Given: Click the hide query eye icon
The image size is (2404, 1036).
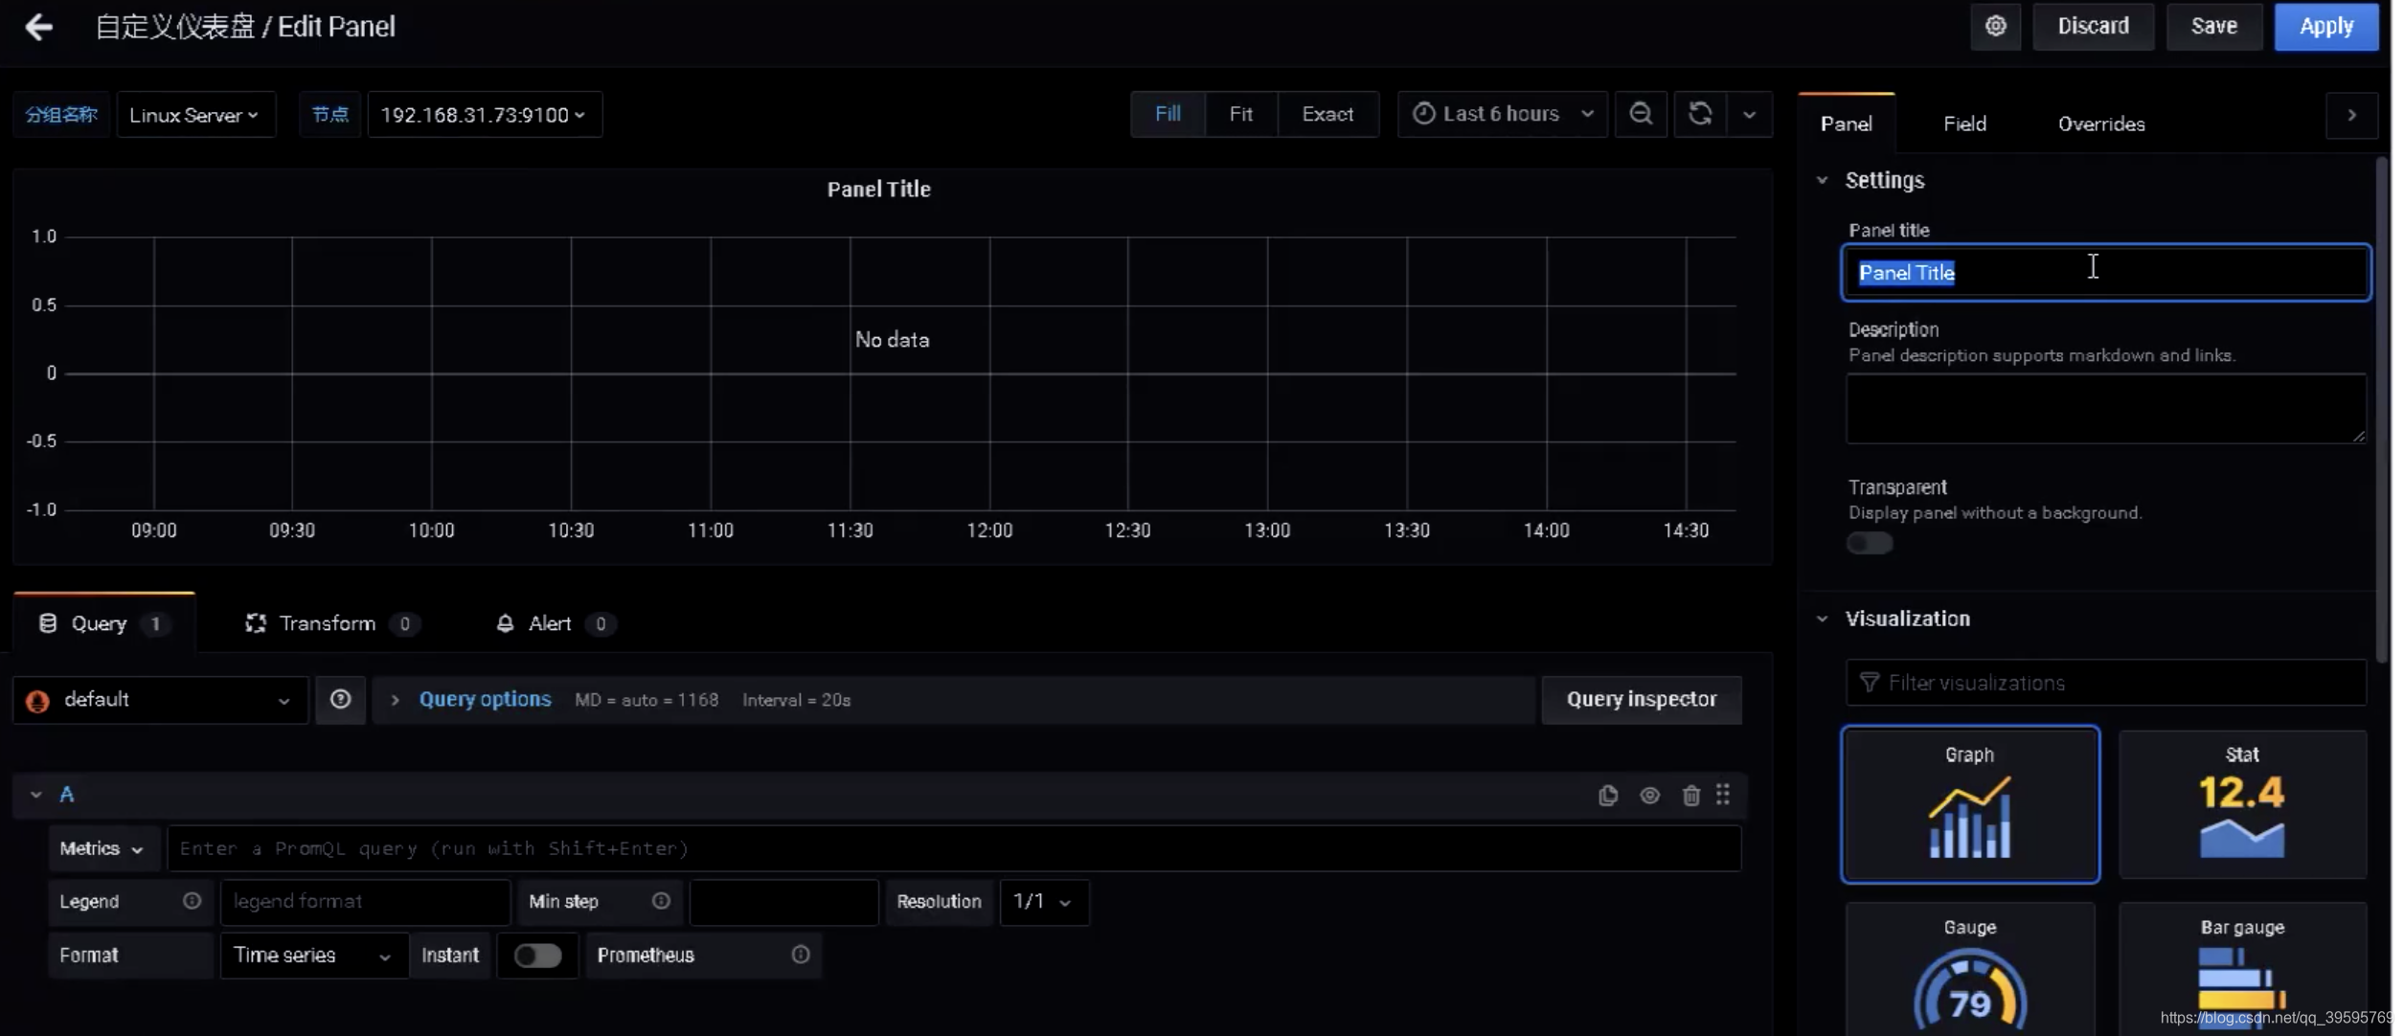Looking at the screenshot, I should click(1648, 794).
